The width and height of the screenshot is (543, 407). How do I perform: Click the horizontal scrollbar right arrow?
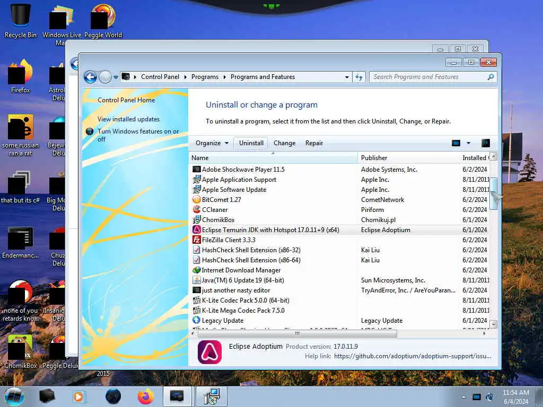pos(484,334)
